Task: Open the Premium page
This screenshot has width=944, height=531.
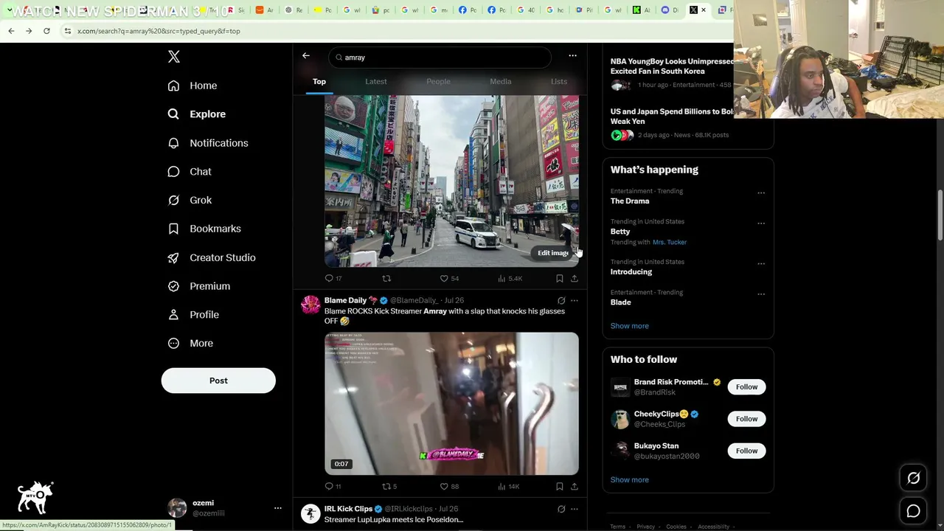Action: [199, 286]
